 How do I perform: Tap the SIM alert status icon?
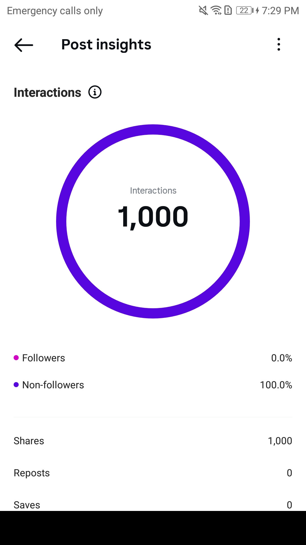pyautogui.click(x=228, y=11)
